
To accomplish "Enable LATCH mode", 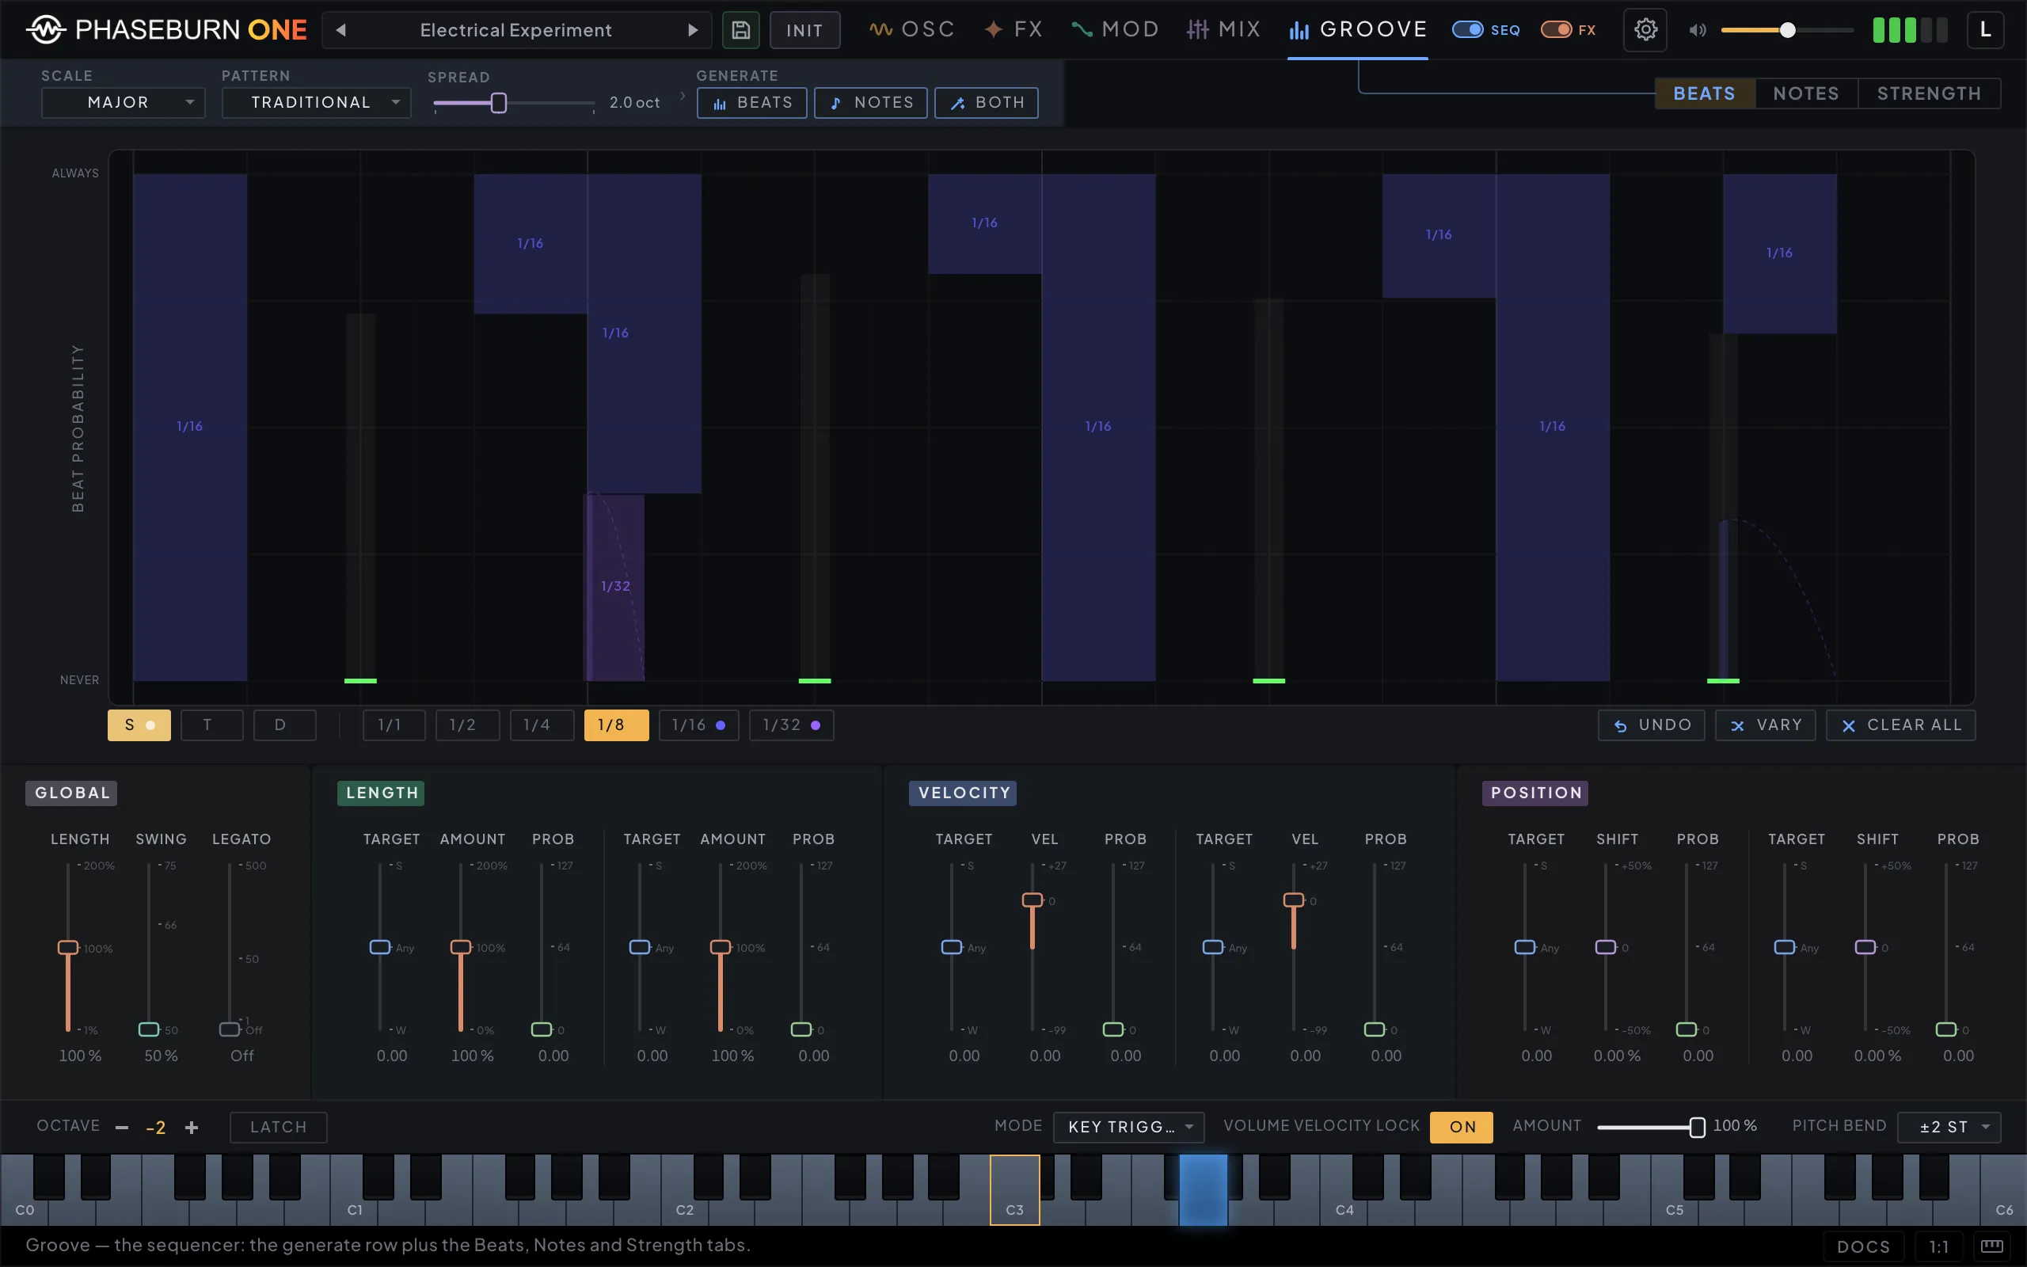I will pos(278,1127).
